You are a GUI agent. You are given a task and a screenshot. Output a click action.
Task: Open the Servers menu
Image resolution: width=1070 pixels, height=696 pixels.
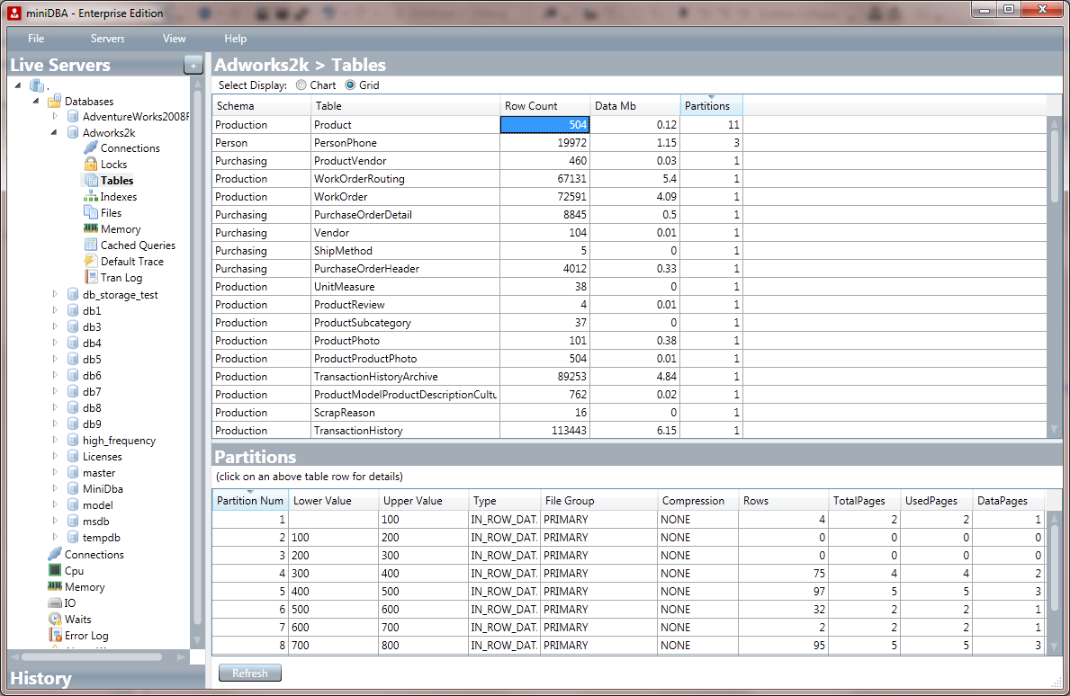[x=108, y=38]
